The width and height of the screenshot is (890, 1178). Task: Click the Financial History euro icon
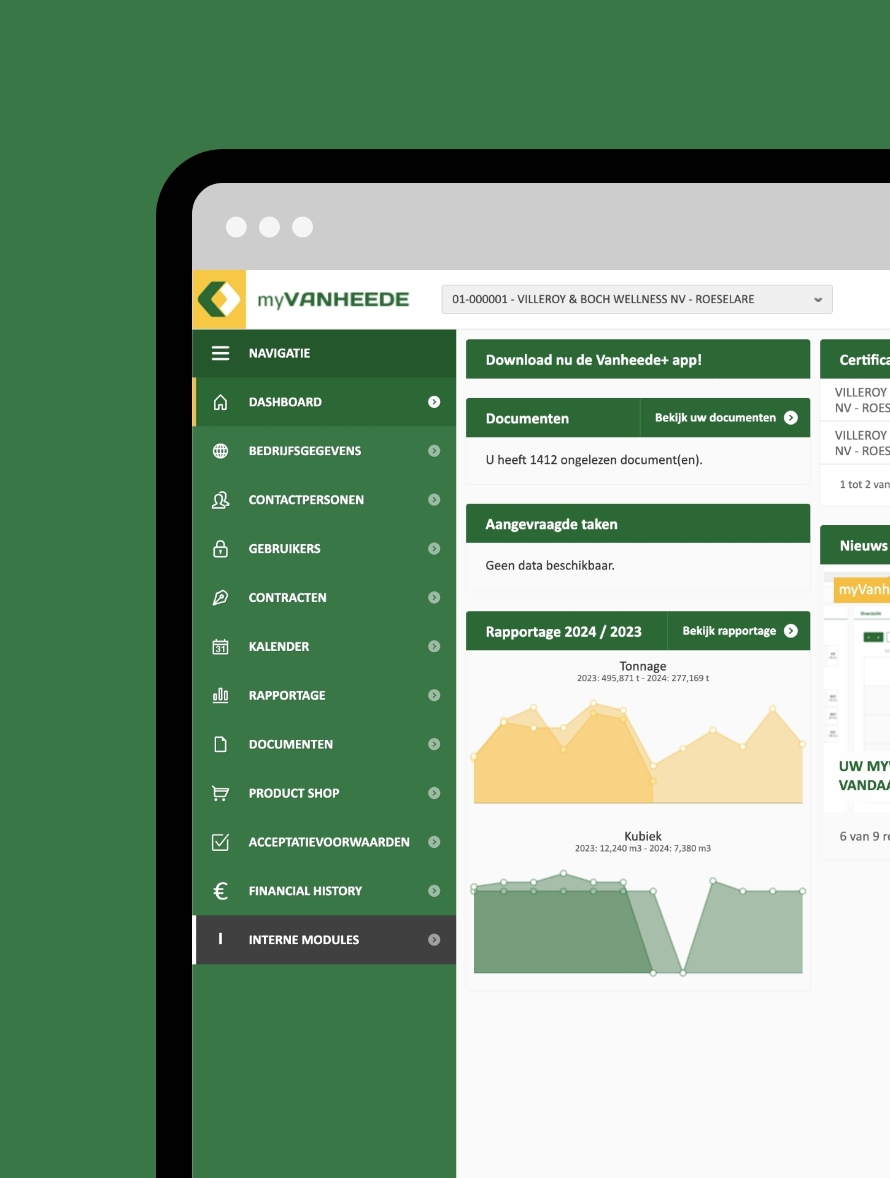pos(220,891)
